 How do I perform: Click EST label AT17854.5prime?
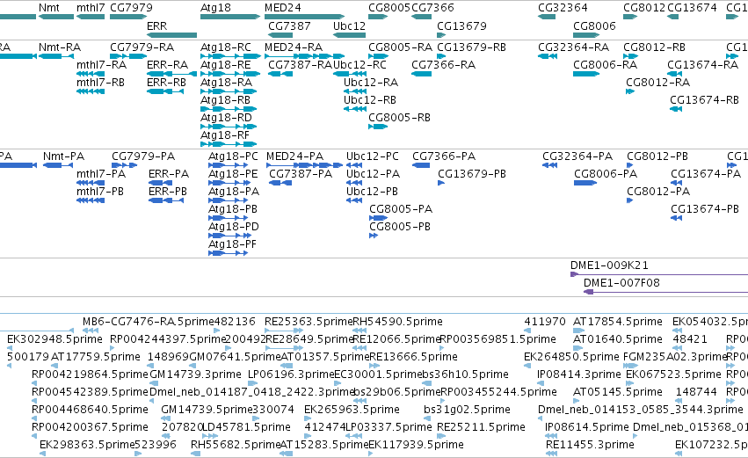618,322
